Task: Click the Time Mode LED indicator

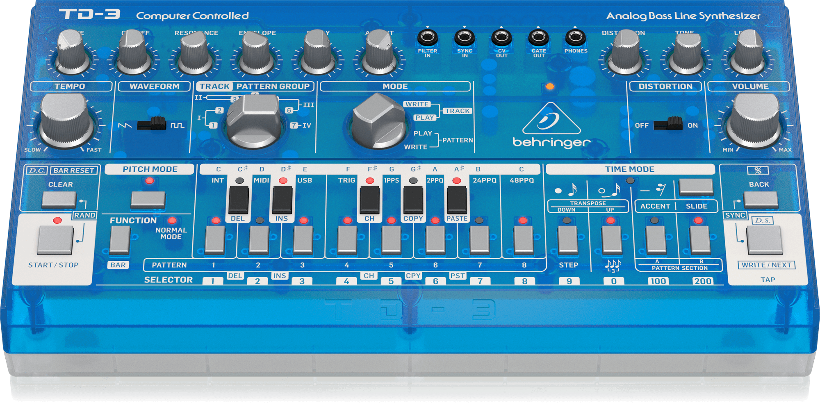Action: (x=630, y=180)
